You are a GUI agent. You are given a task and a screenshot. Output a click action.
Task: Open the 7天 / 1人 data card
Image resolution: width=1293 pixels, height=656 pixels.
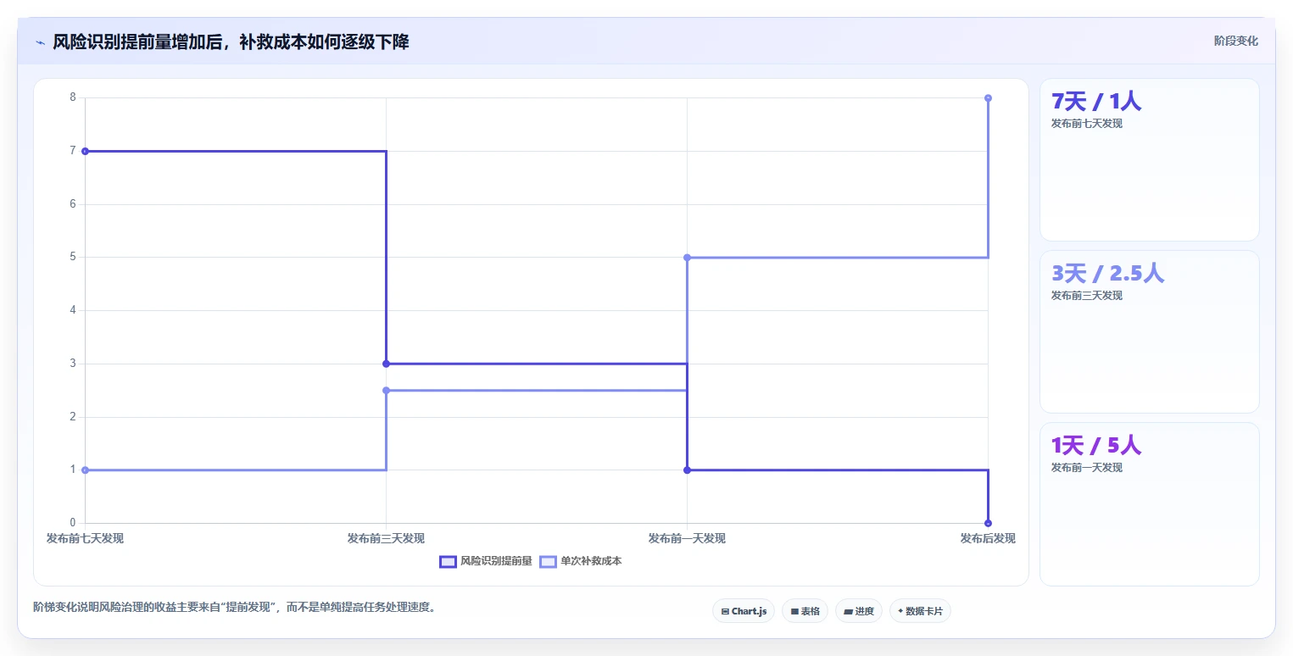pos(1149,159)
